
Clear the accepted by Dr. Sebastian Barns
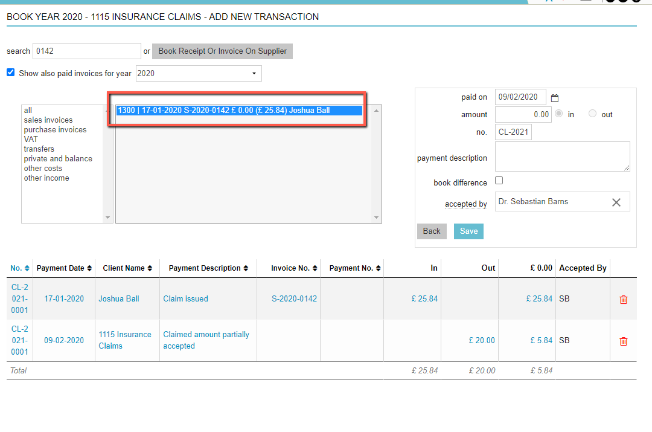click(x=616, y=202)
